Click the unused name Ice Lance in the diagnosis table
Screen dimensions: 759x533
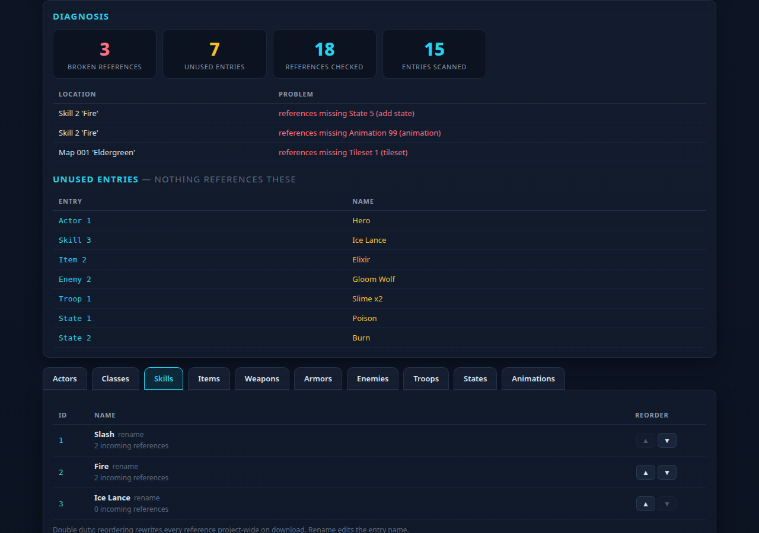pos(369,240)
